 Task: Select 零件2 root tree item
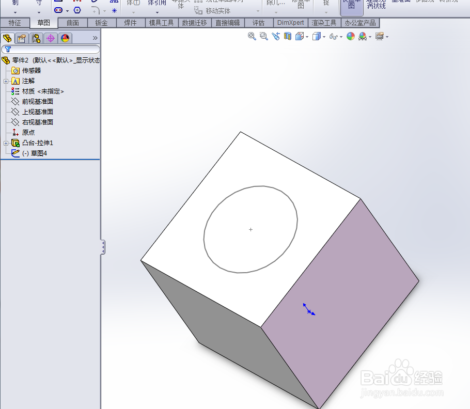(x=51, y=60)
